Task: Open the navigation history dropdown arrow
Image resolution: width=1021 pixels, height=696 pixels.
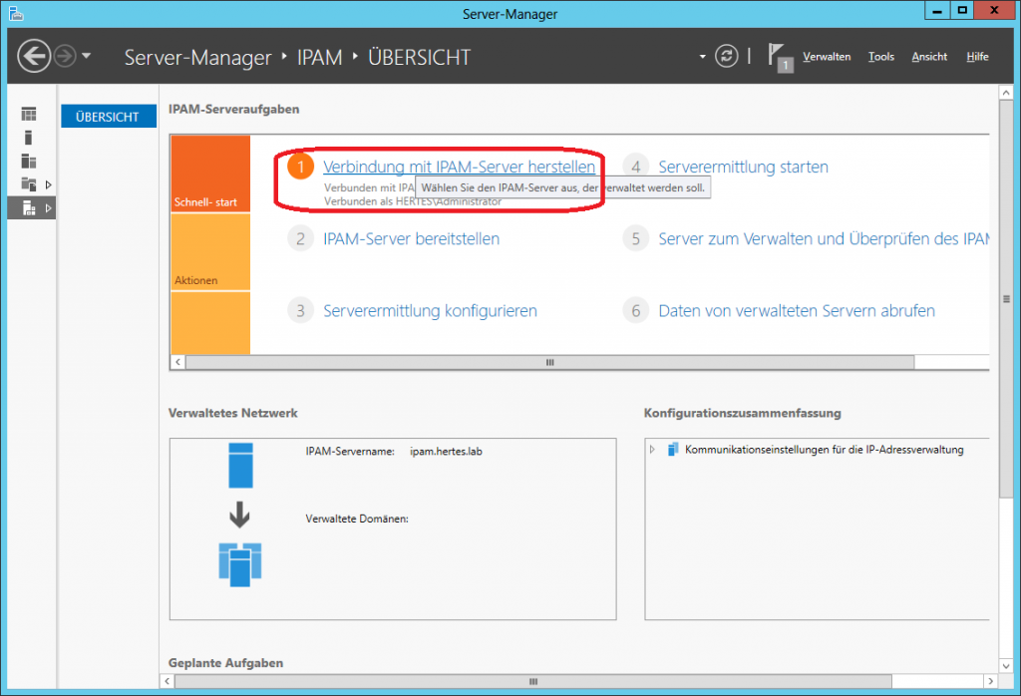Action: pos(87,56)
